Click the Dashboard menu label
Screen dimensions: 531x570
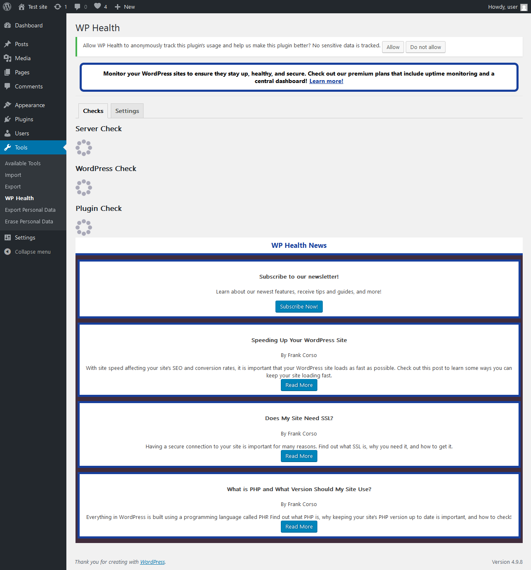(29, 25)
